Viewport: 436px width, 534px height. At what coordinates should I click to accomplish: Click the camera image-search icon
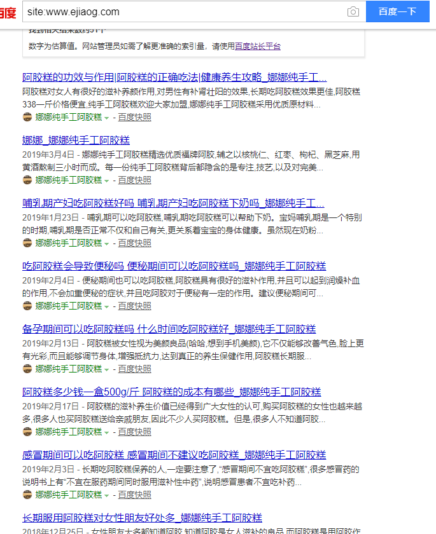pos(353,12)
